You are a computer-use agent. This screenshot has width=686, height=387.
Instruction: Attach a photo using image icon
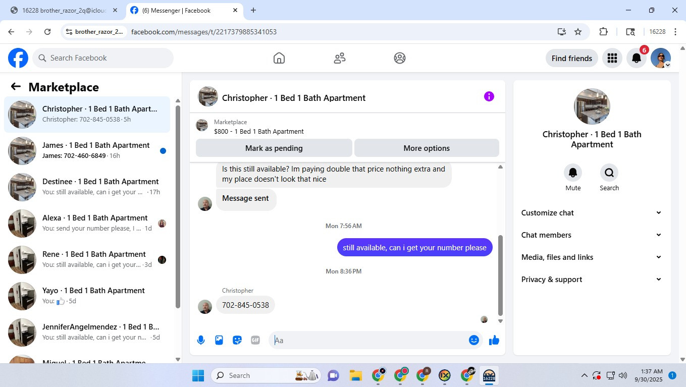[219, 340]
